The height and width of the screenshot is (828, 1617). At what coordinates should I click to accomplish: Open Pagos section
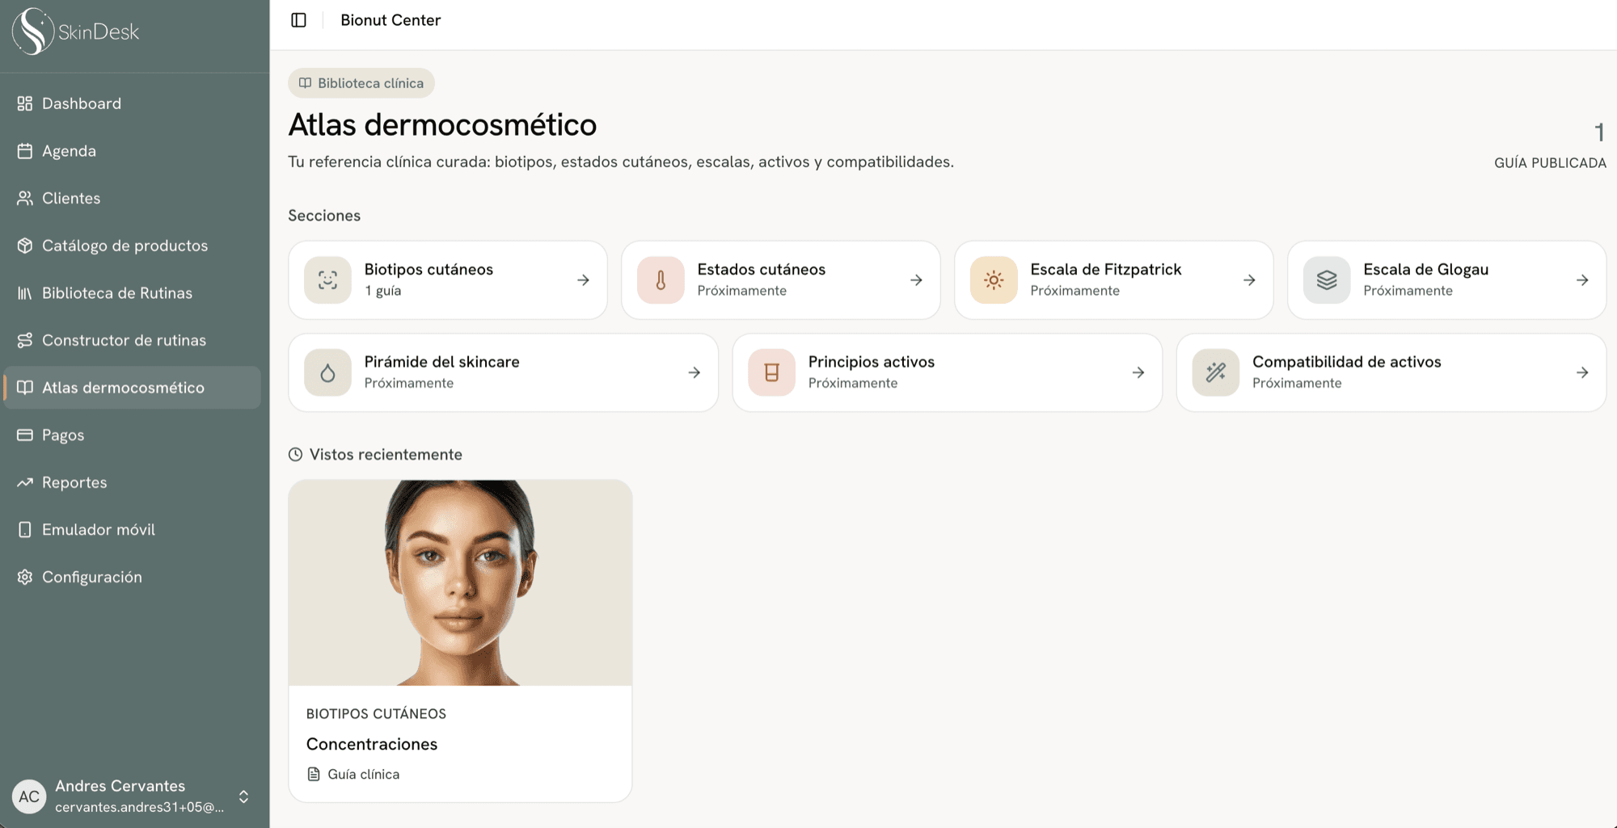click(133, 435)
